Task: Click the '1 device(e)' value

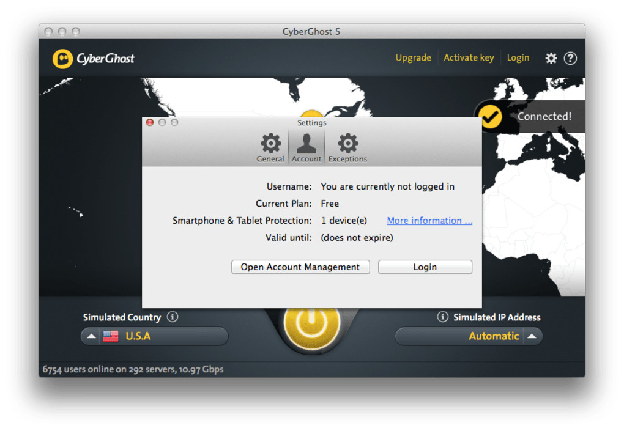Action: click(344, 221)
